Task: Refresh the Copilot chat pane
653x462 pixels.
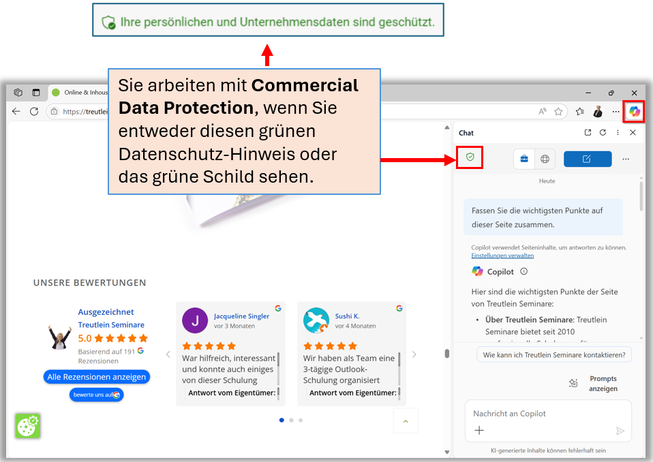Action: click(603, 132)
